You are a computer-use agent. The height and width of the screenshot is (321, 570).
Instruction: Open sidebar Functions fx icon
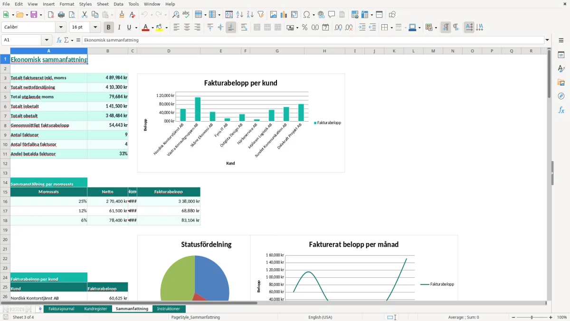click(561, 110)
